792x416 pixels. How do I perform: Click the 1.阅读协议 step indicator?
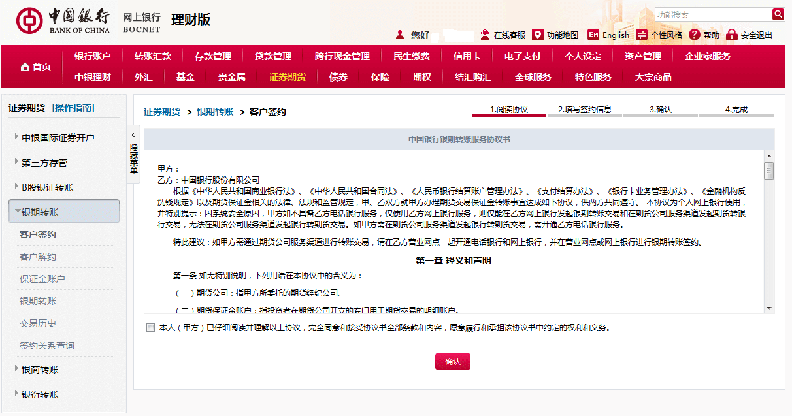point(508,110)
